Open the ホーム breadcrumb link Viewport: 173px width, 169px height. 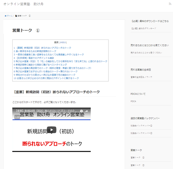[10, 16]
